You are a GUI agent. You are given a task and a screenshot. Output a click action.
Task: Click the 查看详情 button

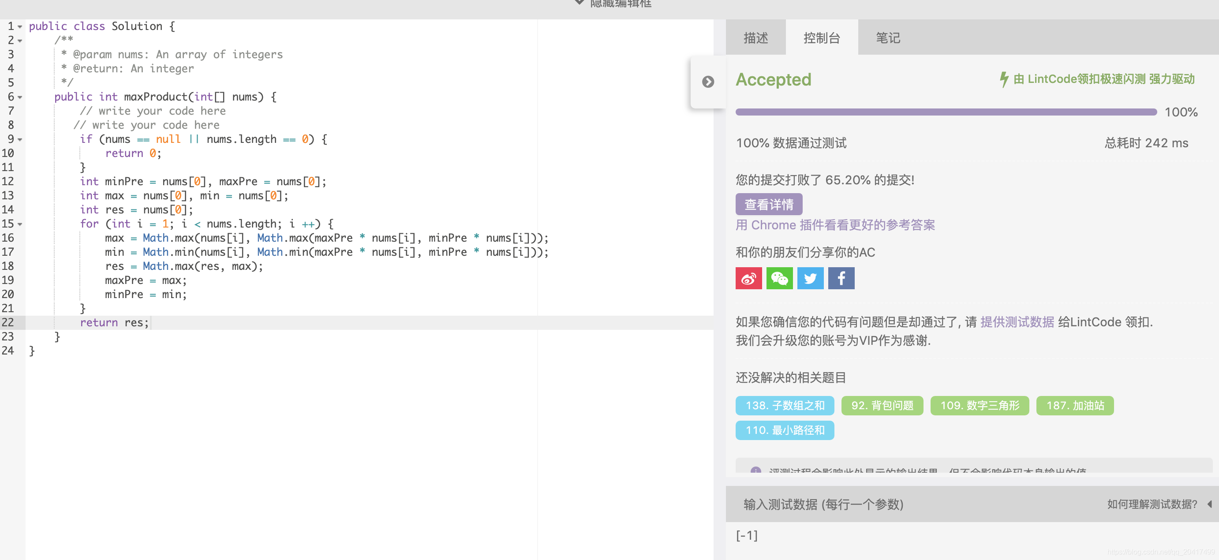click(769, 204)
